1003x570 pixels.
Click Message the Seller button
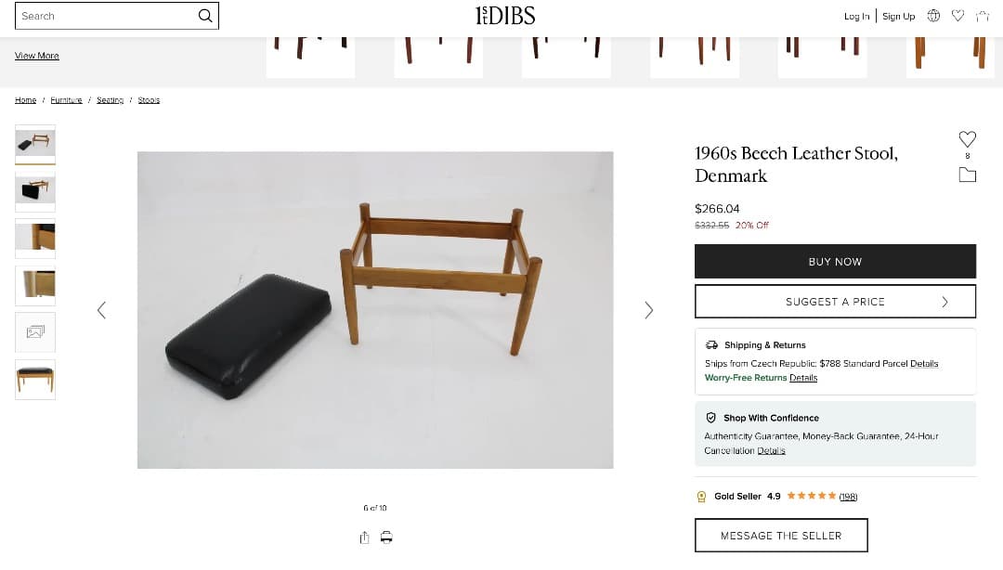[781, 536]
